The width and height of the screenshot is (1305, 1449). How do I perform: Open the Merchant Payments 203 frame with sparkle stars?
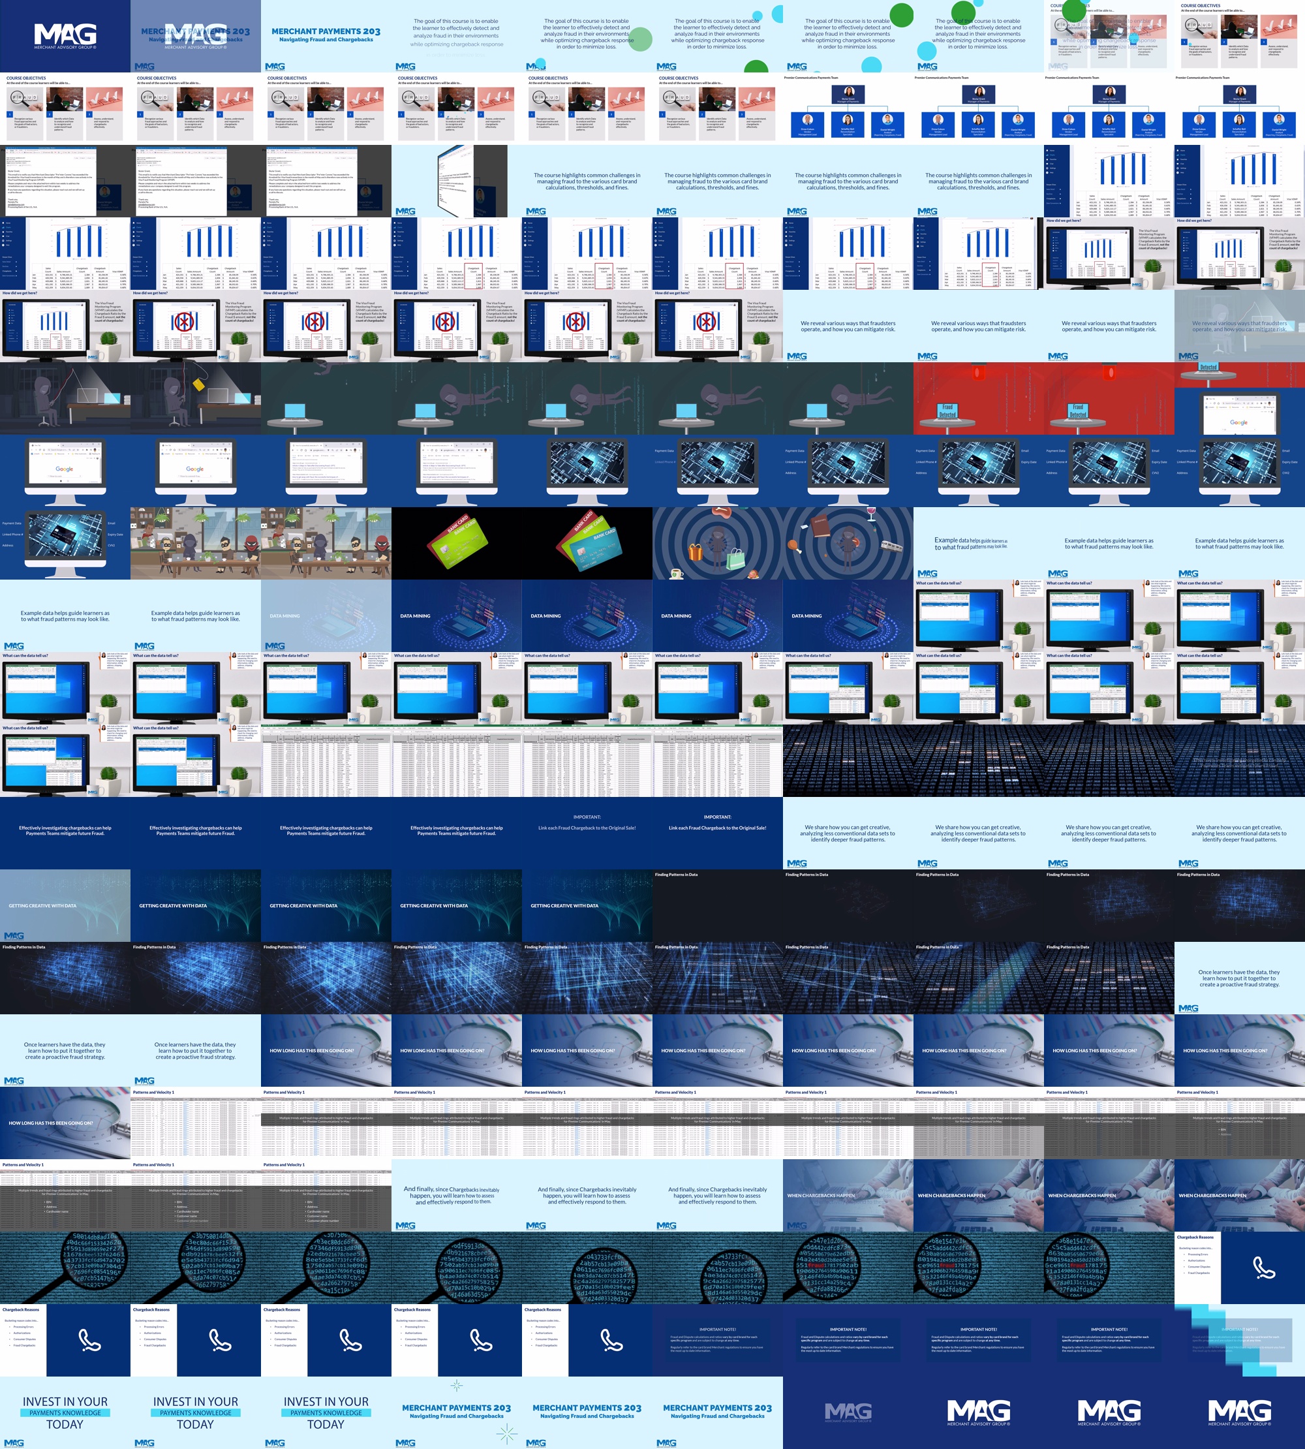pos(457,1412)
